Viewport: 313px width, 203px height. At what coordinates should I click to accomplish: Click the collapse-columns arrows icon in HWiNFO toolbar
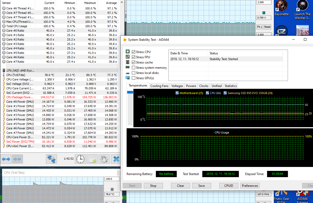pos(17,159)
